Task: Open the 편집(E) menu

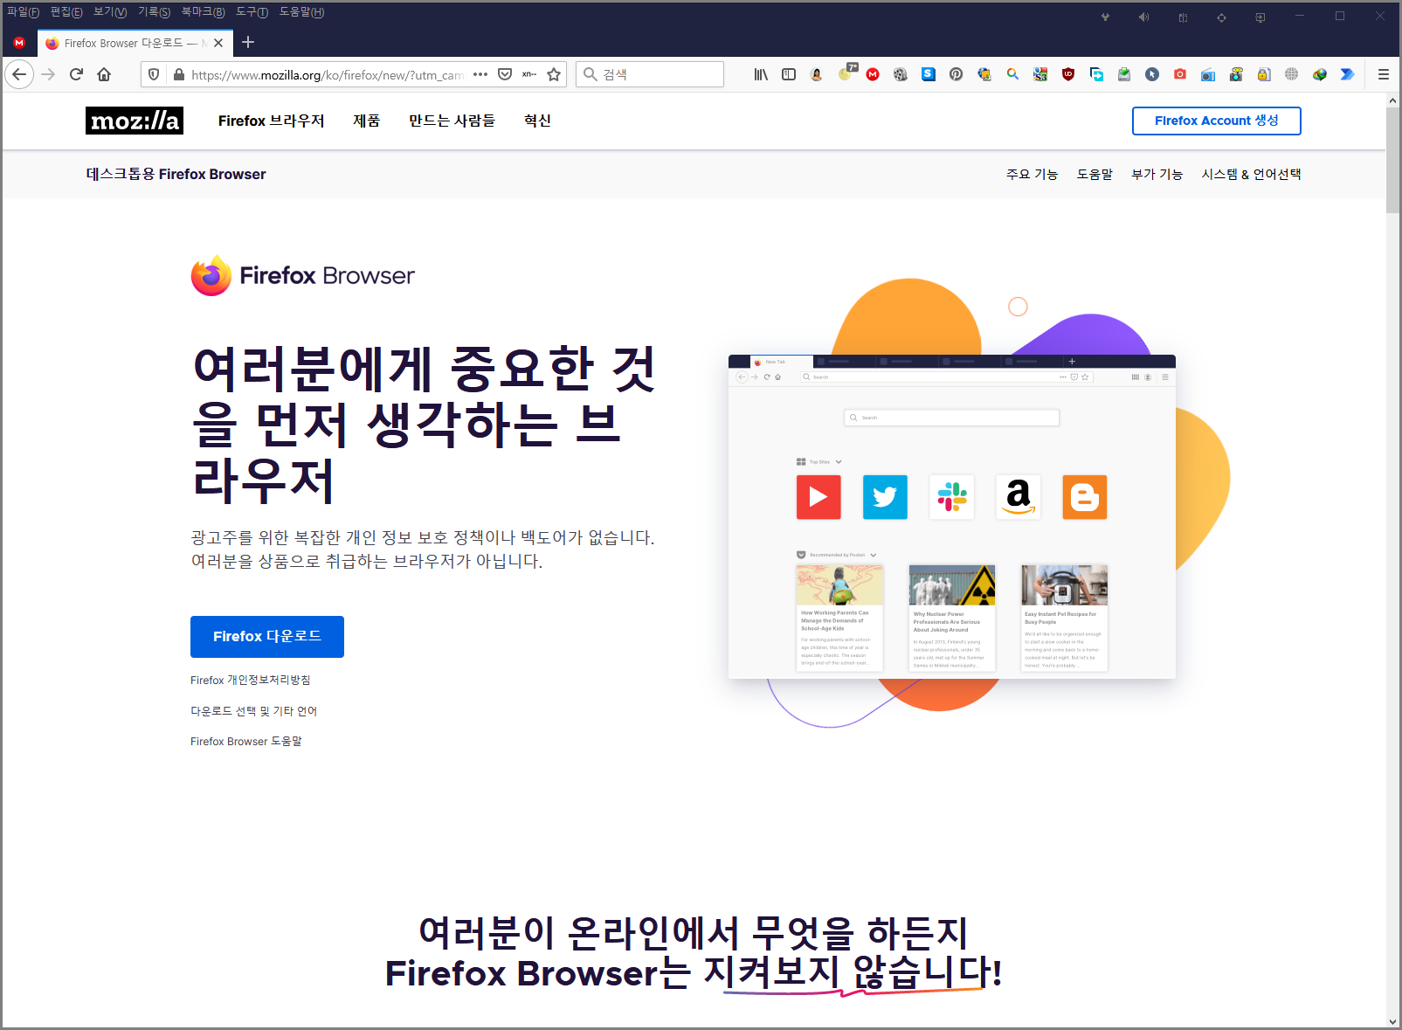Action: pos(66,12)
